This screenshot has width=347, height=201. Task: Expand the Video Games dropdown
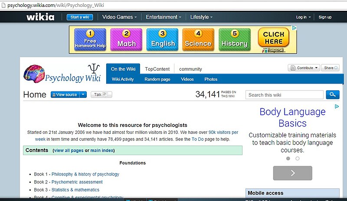[120, 17]
